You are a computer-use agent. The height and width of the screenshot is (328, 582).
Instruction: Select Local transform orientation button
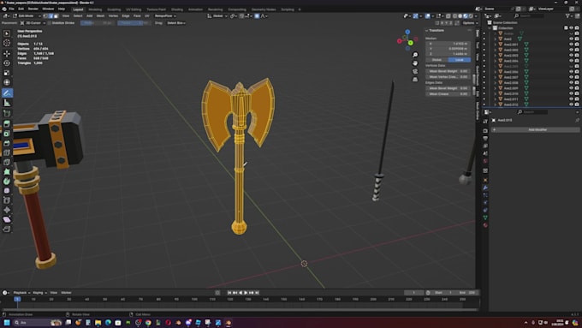coord(459,60)
